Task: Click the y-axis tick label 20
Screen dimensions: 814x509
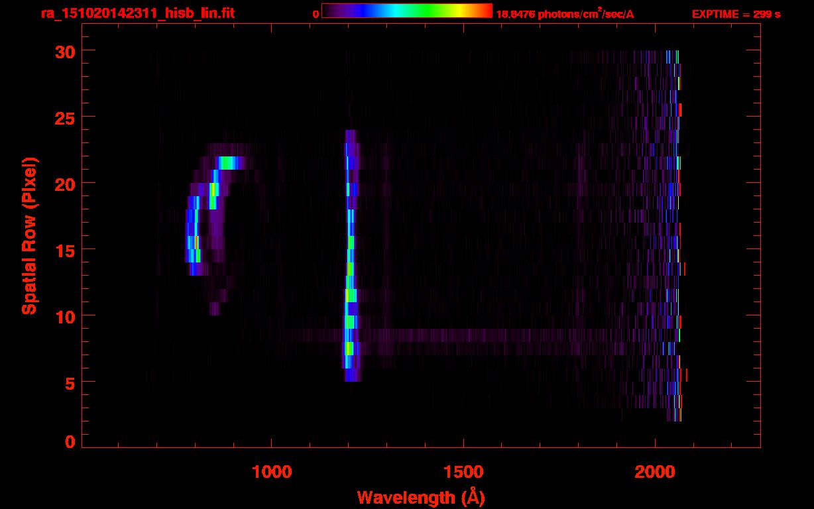Action: 64,184
